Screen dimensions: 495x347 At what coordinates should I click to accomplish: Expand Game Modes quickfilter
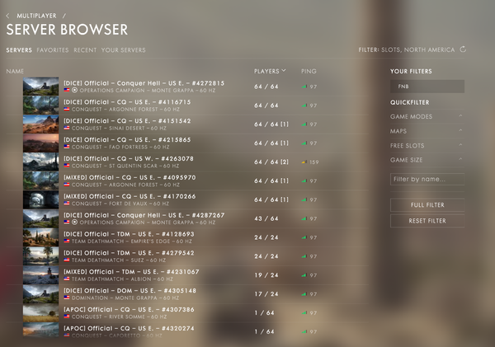coord(427,116)
